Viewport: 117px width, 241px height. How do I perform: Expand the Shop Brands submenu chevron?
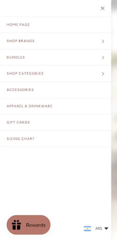pyautogui.click(x=103, y=41)
